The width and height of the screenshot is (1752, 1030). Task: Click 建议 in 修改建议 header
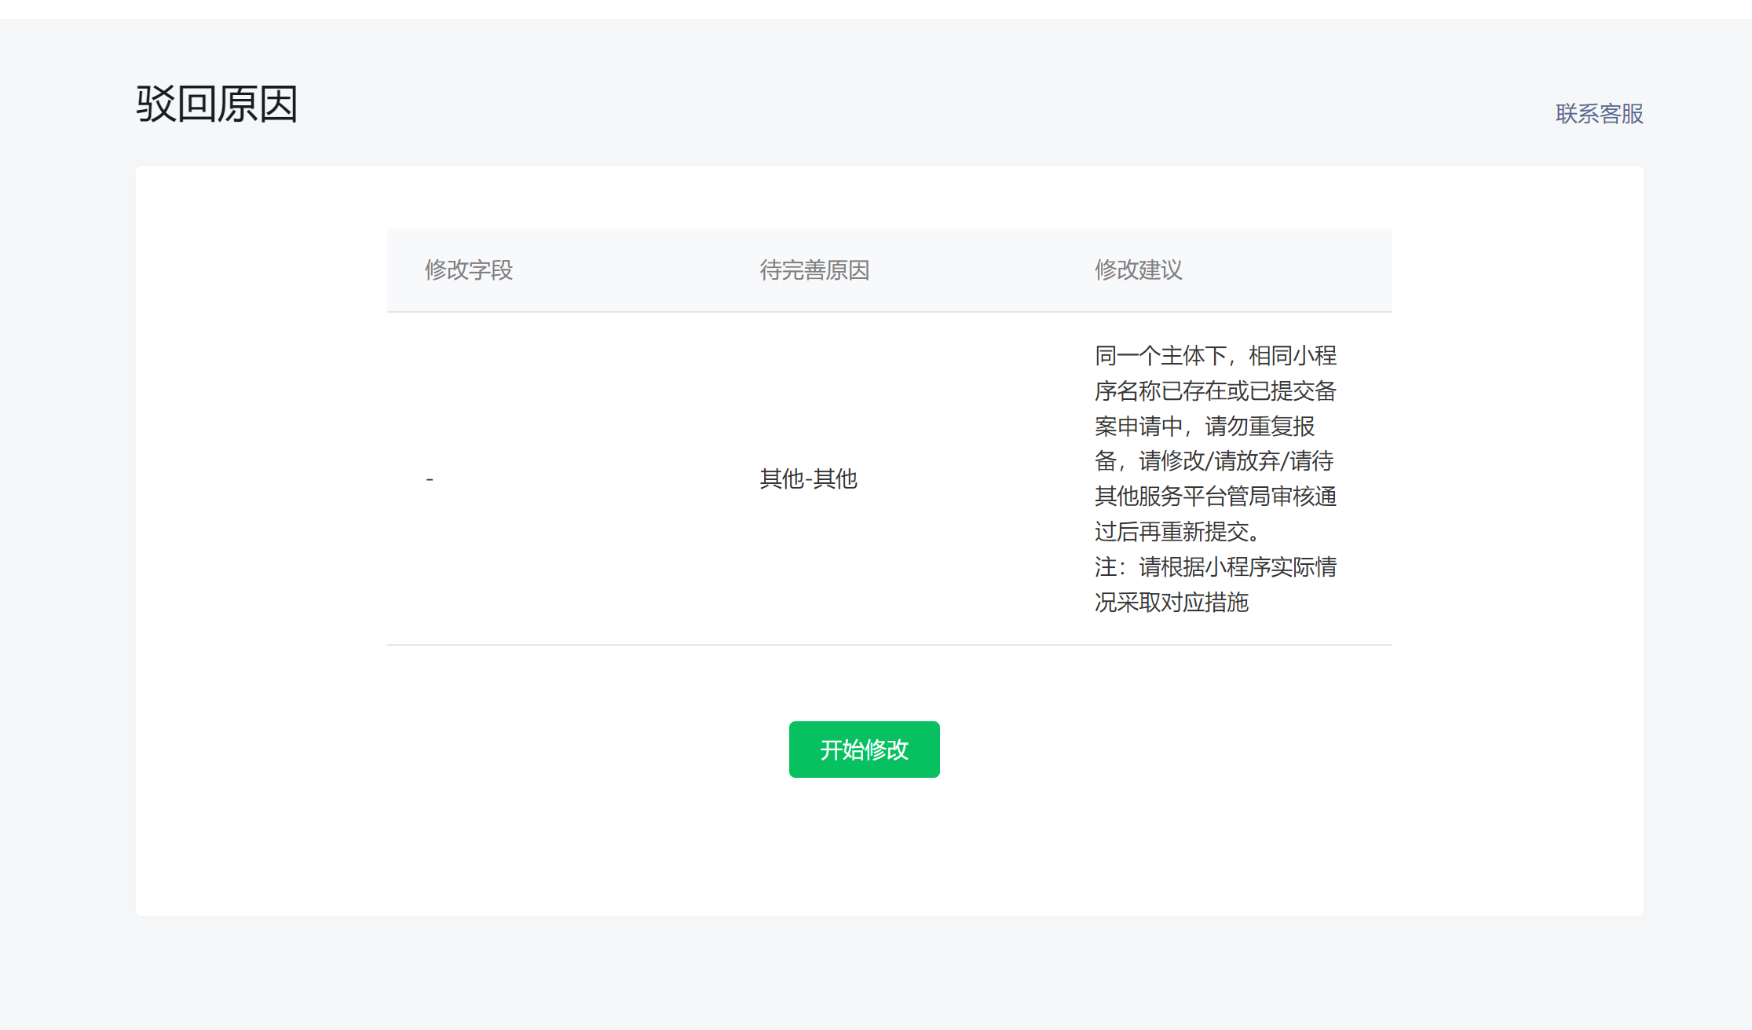tap(1160, 270)
